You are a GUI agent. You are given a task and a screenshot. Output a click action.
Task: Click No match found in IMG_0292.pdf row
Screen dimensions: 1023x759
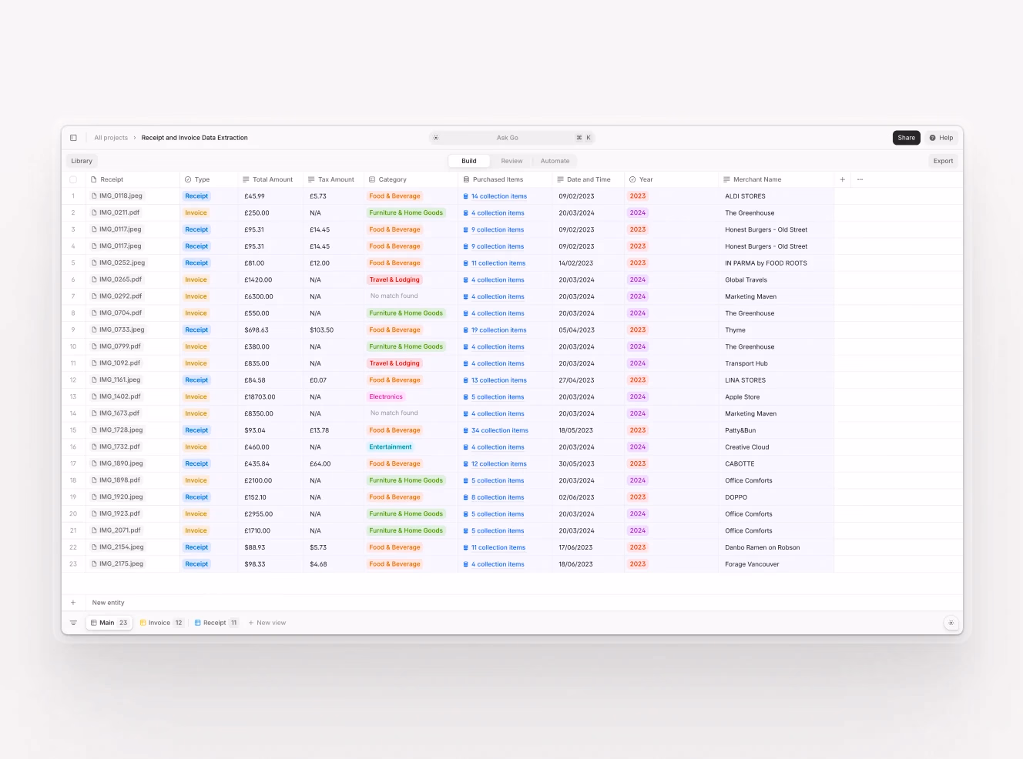[x=394, y=296]
